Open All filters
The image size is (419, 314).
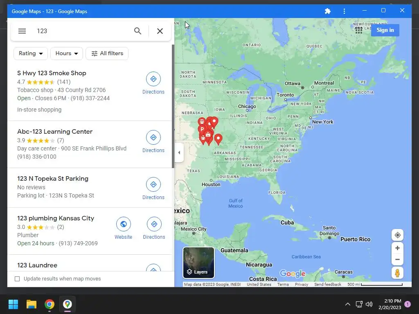coord(107,54)
